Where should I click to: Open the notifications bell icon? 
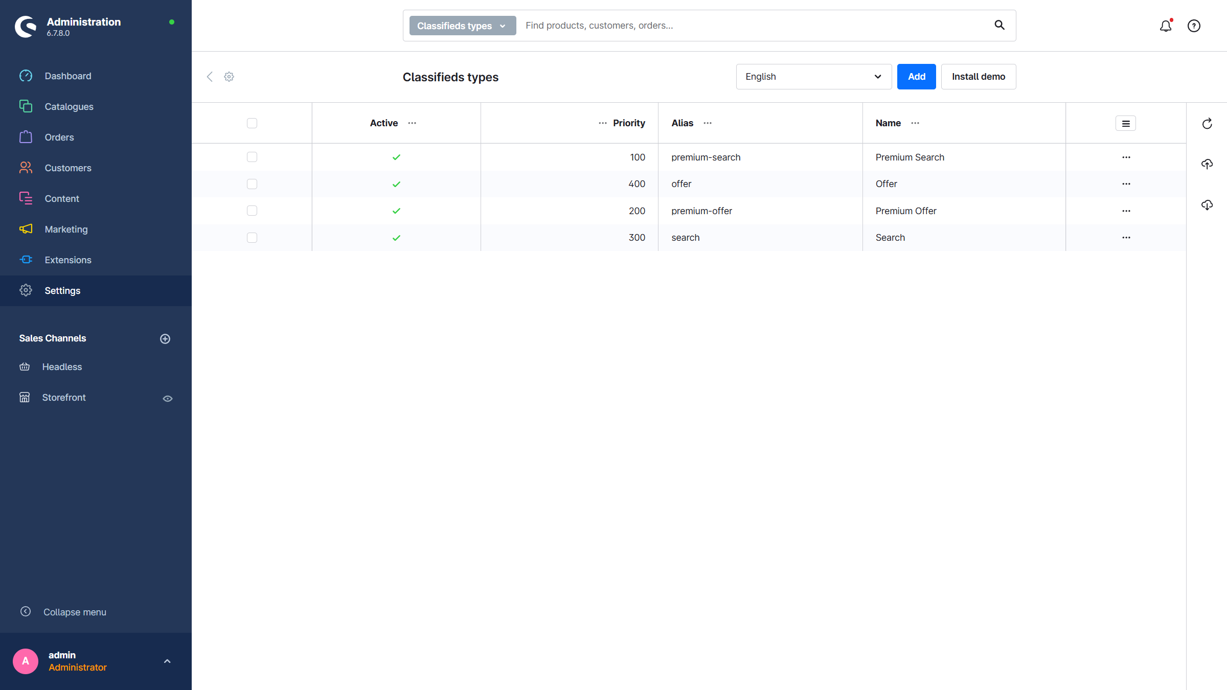[1165, 26]
